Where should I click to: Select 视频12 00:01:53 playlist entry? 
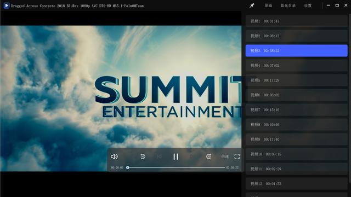(x=296, y=184)
